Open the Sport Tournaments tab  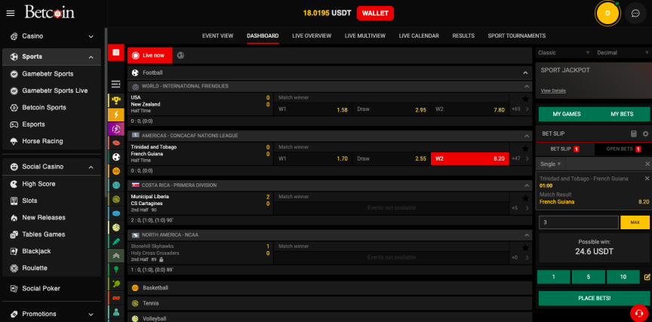pyautogui.click(x=516, y=35)
